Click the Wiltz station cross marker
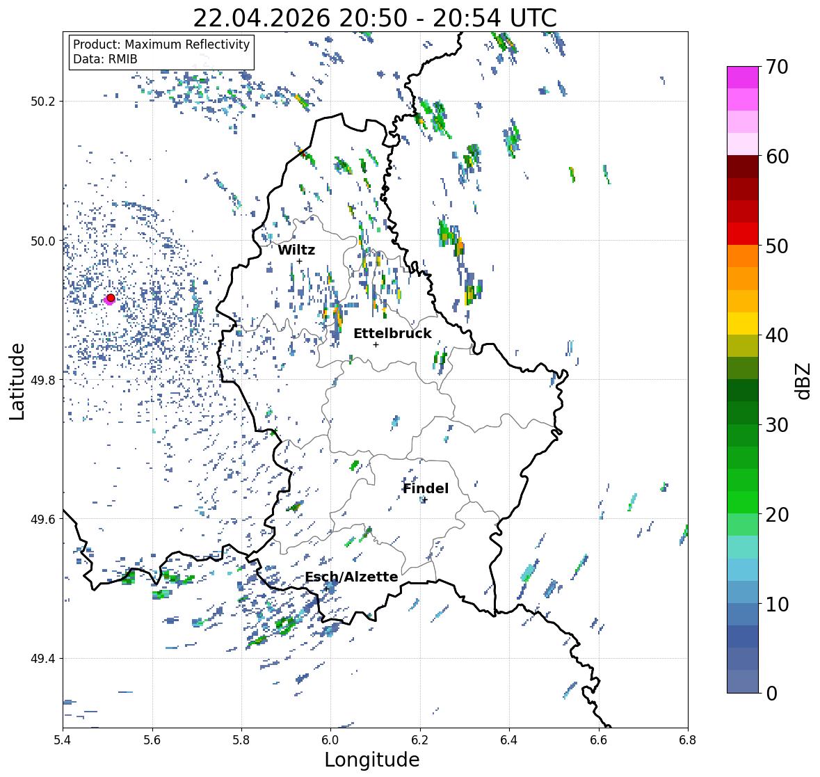The height and width of the screenshot is (777, 820). [x=299, y=262]
